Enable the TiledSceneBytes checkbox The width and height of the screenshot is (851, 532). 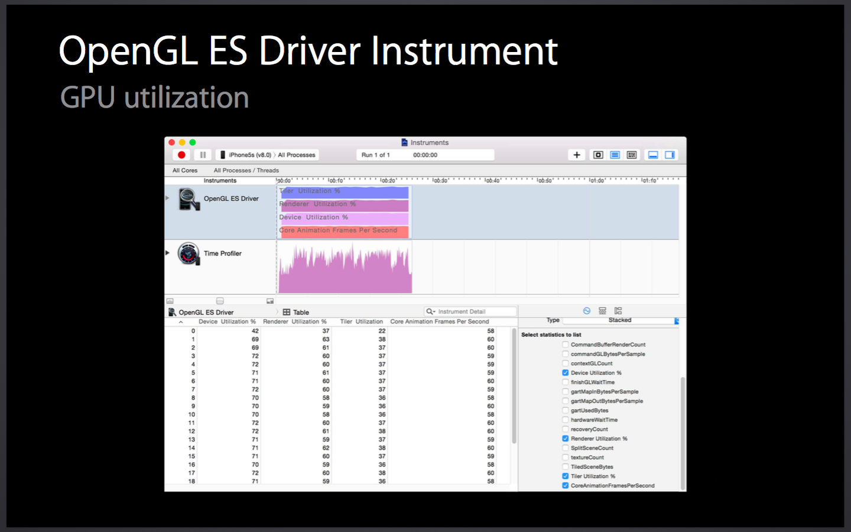coord(566,467)
